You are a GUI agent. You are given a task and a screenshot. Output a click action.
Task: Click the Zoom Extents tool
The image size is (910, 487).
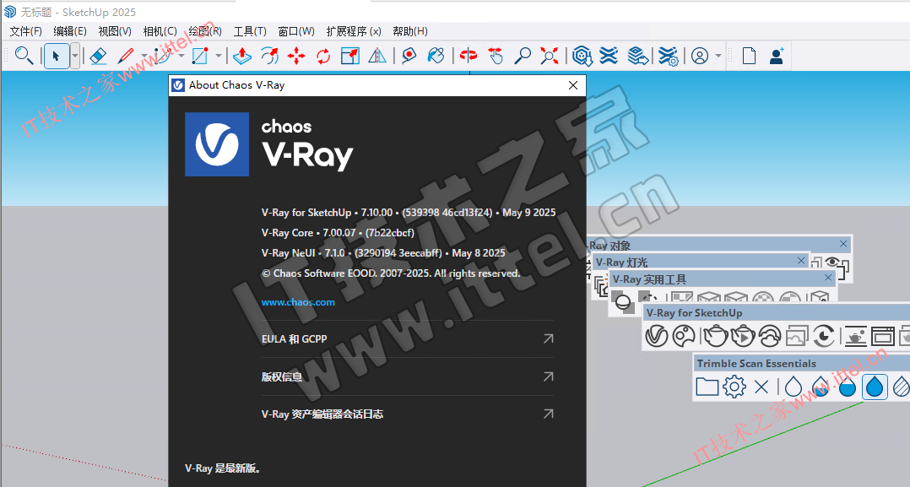pyautogui.click(x=549, y=56)
